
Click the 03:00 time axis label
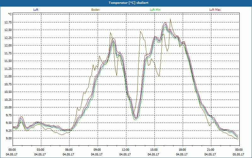click(41, 150)
